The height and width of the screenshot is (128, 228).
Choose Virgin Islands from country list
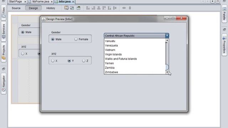[135, 54]
